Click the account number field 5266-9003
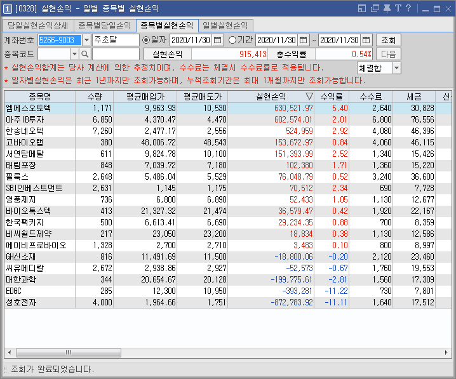The height and width of the screenshot is (379, 456). 60,40
